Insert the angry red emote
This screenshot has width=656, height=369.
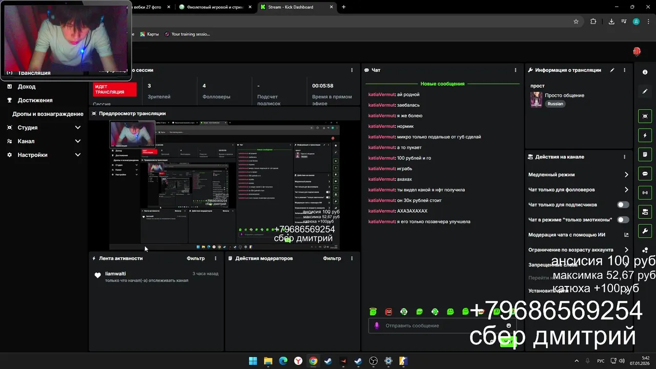388,312
